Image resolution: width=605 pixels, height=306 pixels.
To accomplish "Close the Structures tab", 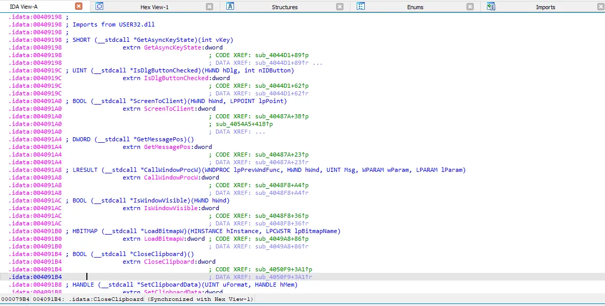I will tap(340, 7).
